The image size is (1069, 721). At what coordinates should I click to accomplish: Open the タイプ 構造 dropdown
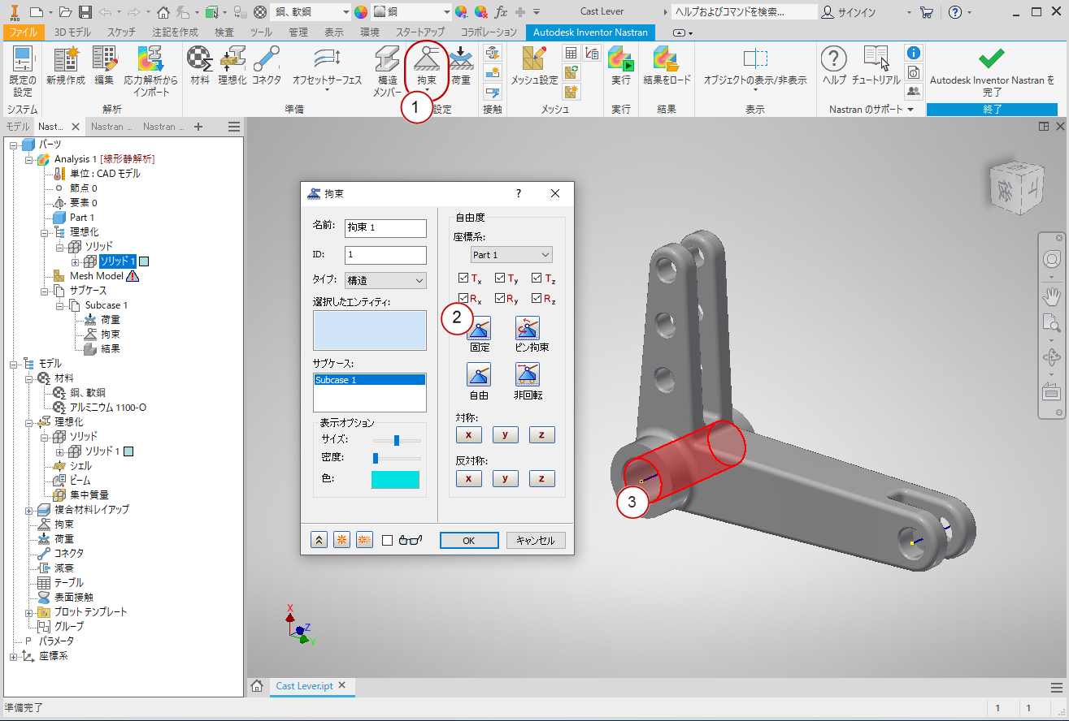[385, 280]
